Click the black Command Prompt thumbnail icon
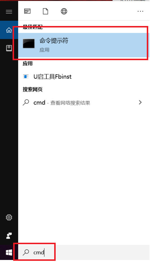Screen dimensions: 150x262 (29, 44)
